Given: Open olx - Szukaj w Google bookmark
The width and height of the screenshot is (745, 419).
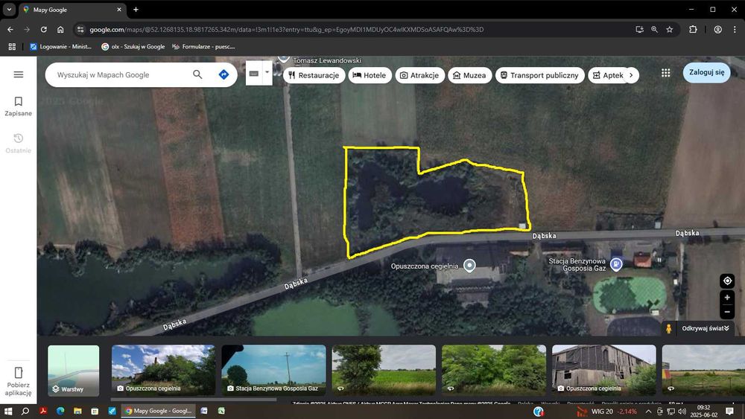Looking at the screenshot, I should click(x=133, y=46).
